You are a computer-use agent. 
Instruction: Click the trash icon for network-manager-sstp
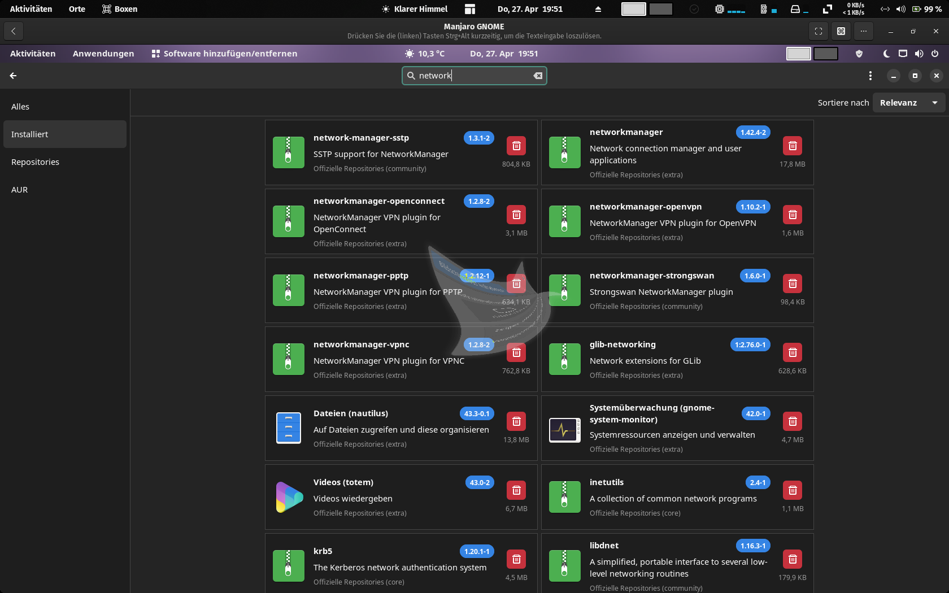click(x=516, y=146)
